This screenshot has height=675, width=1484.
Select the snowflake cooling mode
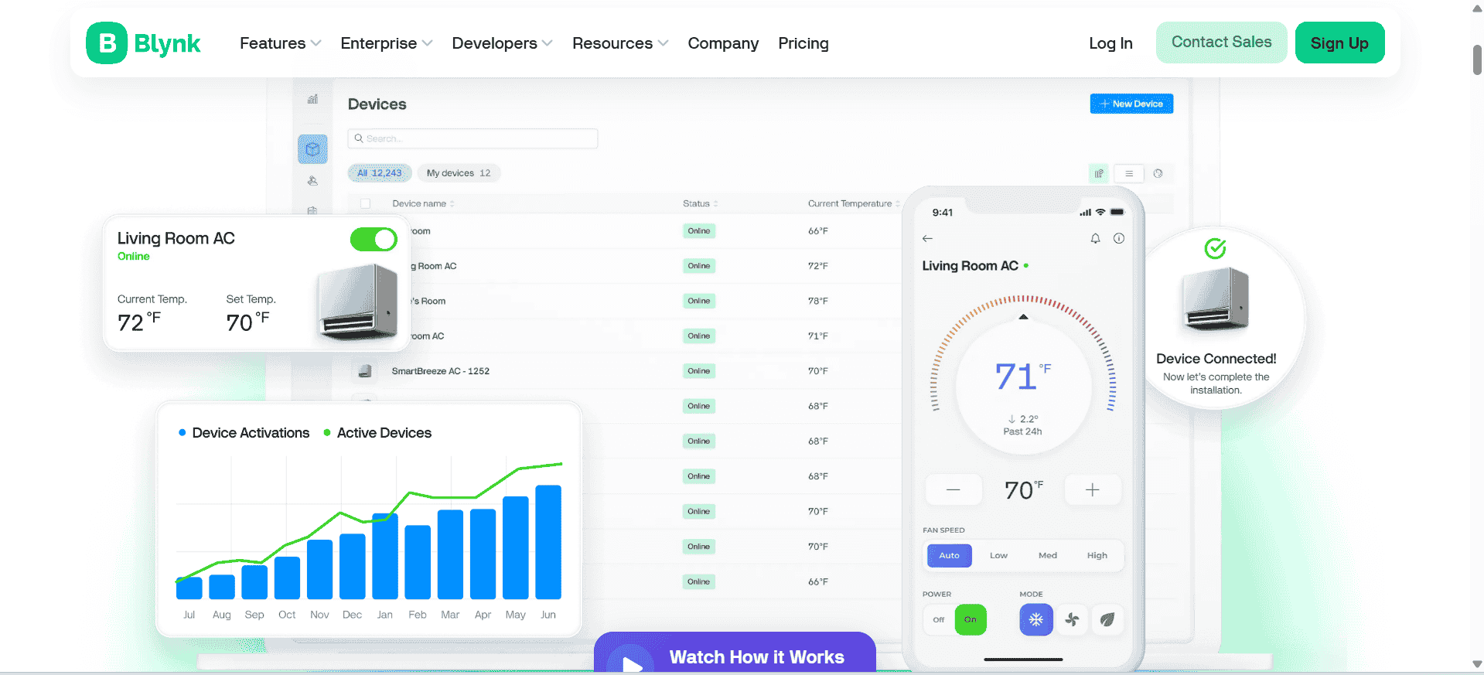click(1036, 619)
